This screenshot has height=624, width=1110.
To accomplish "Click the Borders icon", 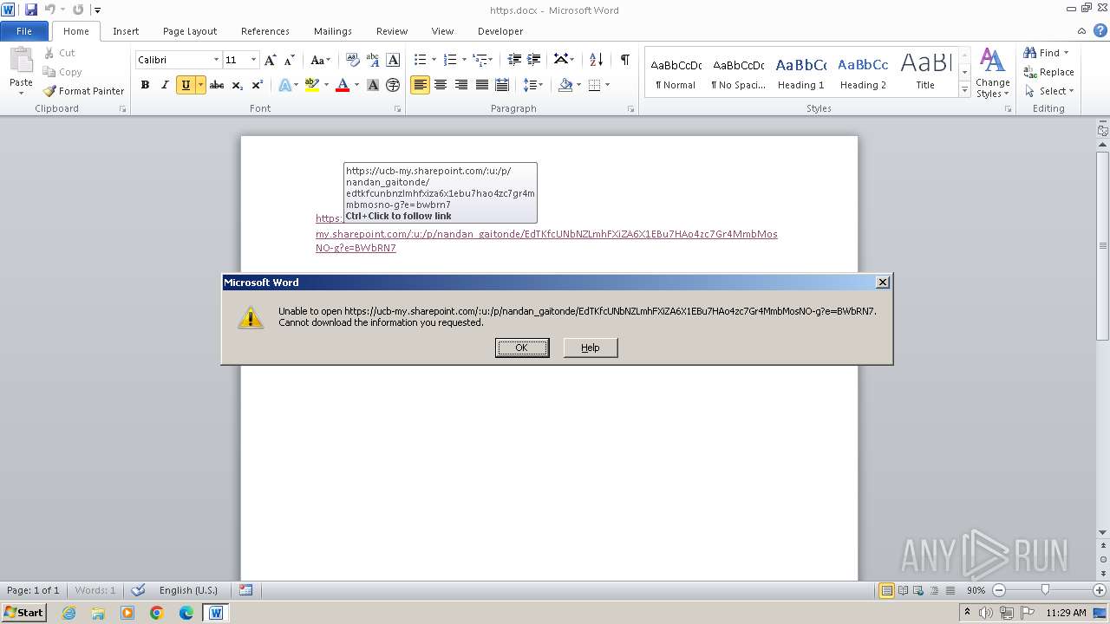I will click(594, 85).
